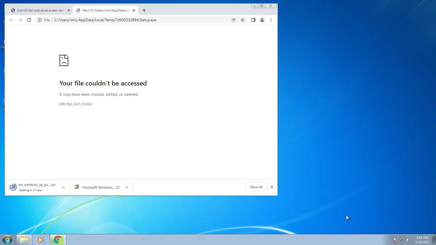Close the Chrome window
The width and height of the screenshot is (436, 245).
[271, 6]
